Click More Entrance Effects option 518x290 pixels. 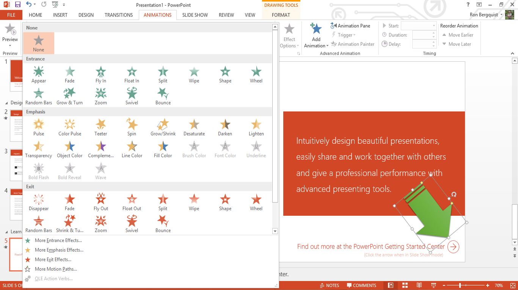coord(58,240)
